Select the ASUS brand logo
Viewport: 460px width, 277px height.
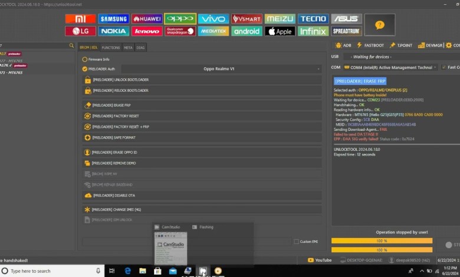pos(346,19)
